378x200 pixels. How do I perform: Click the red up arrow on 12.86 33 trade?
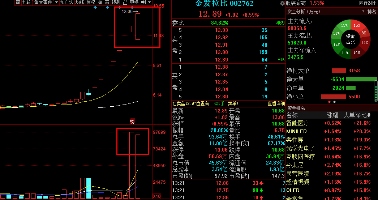click(x=262, y=183)
